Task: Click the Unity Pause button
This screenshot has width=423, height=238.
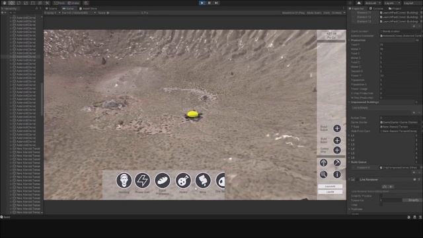Action: [209, 3]
